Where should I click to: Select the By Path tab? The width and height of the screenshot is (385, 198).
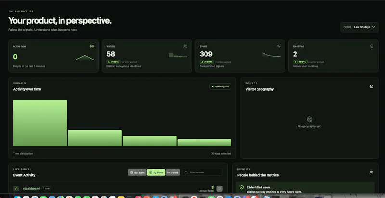point(156,173)
